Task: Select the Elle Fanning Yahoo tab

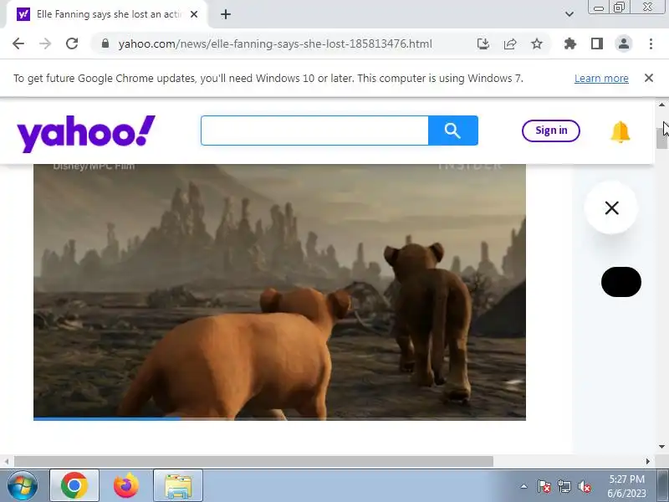Action: click(x=108, y=14)
